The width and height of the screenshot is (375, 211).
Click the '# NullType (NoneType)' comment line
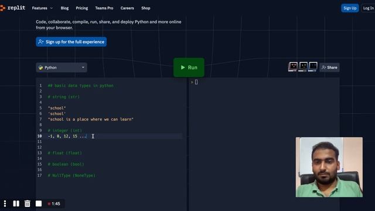click(x=71, y=175)
